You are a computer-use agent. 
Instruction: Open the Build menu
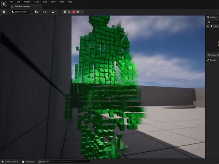tap(45, 2)
